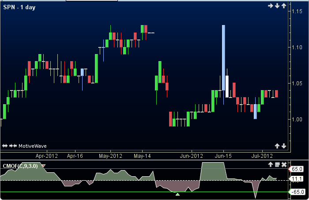The width and height of the screenshot is (309, 200).
Task: Click the inward-pointing arrows icon beside MotiveWave
Action: (x=13, y=146)
